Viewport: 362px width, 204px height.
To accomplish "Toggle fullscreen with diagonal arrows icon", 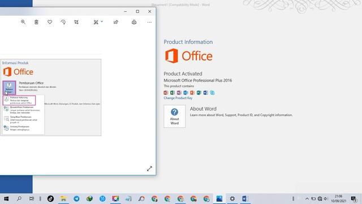I will pos(149,169).
